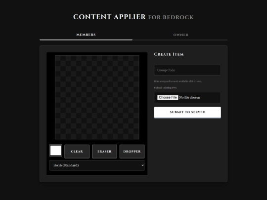Viewport: 267px width, 200px height.
Task: Click the item slot assignment hint text
Action: pos(178,81)
